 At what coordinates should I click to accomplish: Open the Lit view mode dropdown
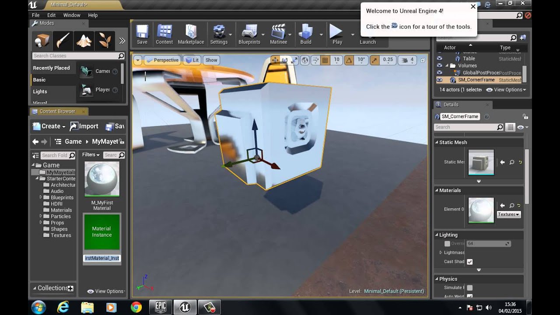192,60
